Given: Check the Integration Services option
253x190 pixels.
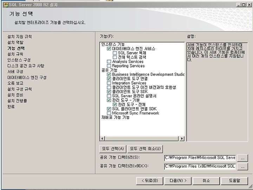Looking at the screenshot, I should pos(109,83).
